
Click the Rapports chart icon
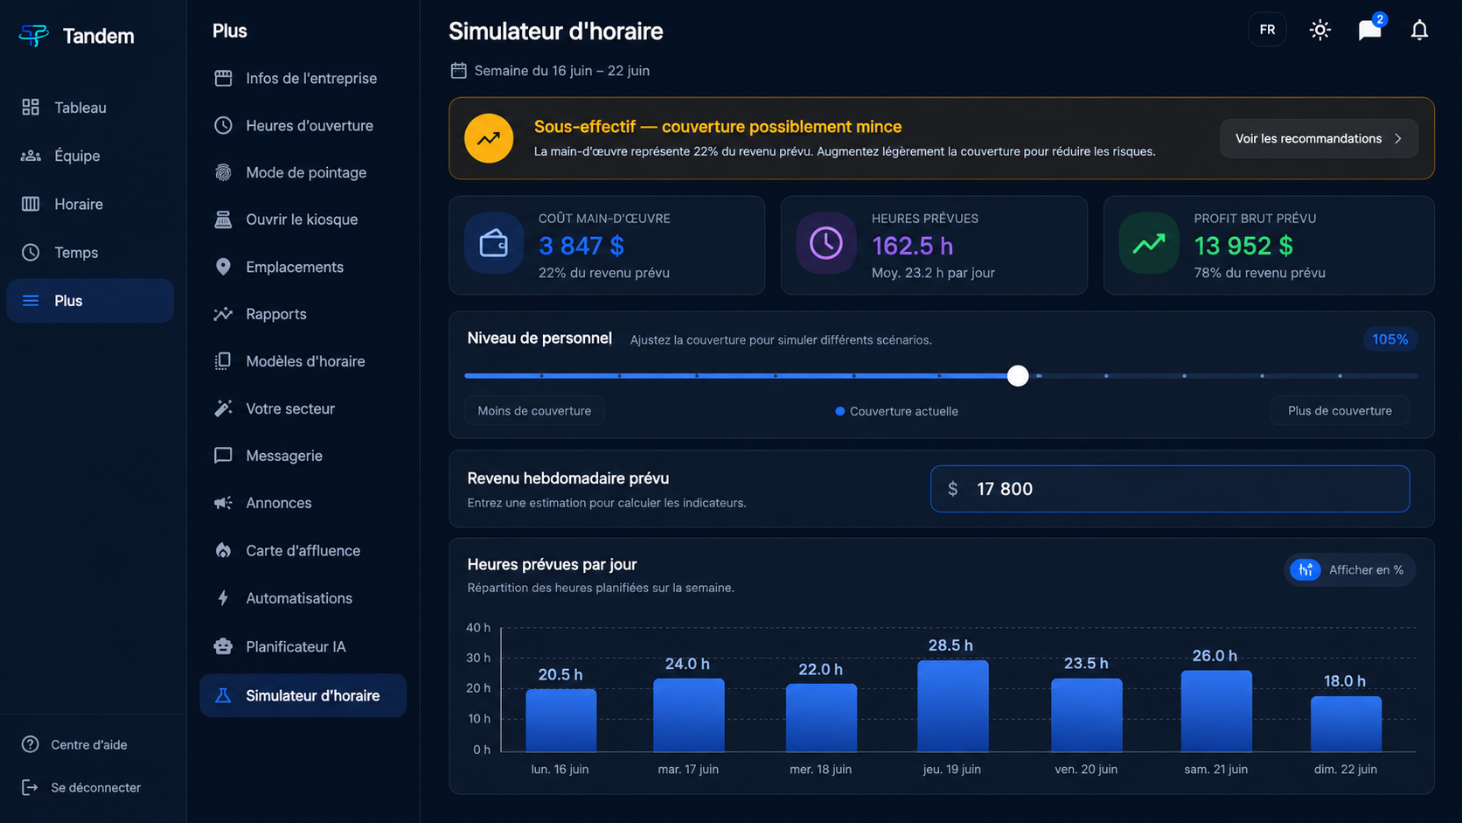[x=223, y=314]
